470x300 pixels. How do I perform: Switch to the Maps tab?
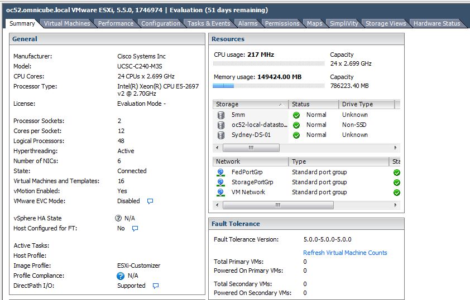pyautogui.click(x=314, y=23)
